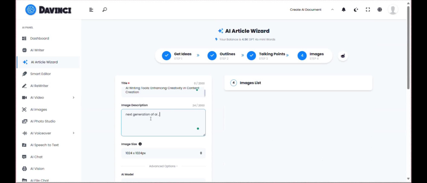Open search with magnifier icon
Viewport: 427px width, 183px height.
coord(105,9)
